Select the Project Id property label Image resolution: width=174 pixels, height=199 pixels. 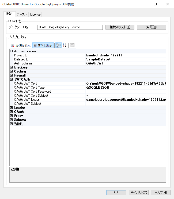pos(21,55)
